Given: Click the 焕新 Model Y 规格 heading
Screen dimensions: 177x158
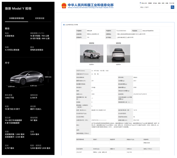Looking at the screenshot, I should coord(18,9).
